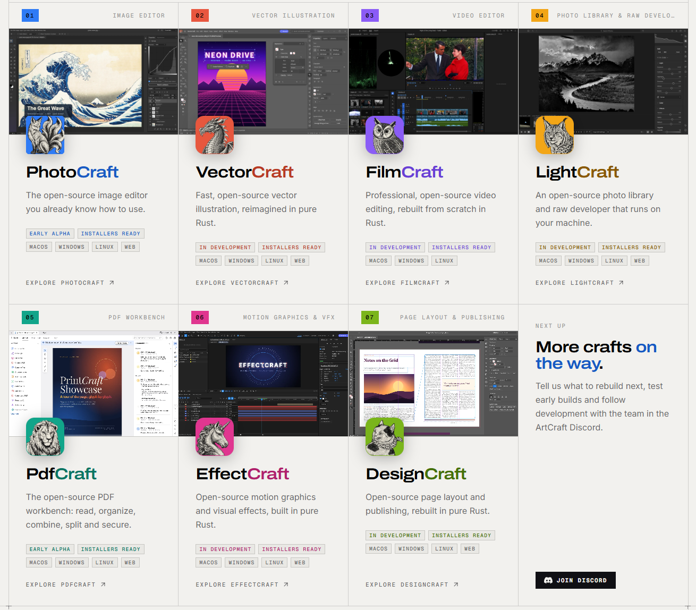Click the More crafts on the way heading
696x610 pixels.
(596, 355)
